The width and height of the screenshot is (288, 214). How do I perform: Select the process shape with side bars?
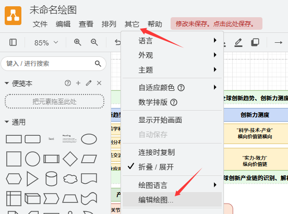coord(51,159)
